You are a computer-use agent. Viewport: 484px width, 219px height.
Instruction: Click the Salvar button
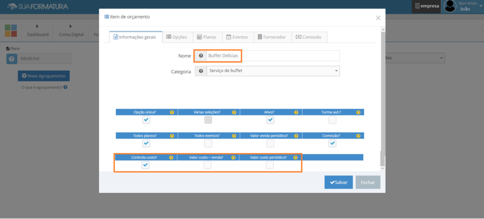(x=338, y=182)
